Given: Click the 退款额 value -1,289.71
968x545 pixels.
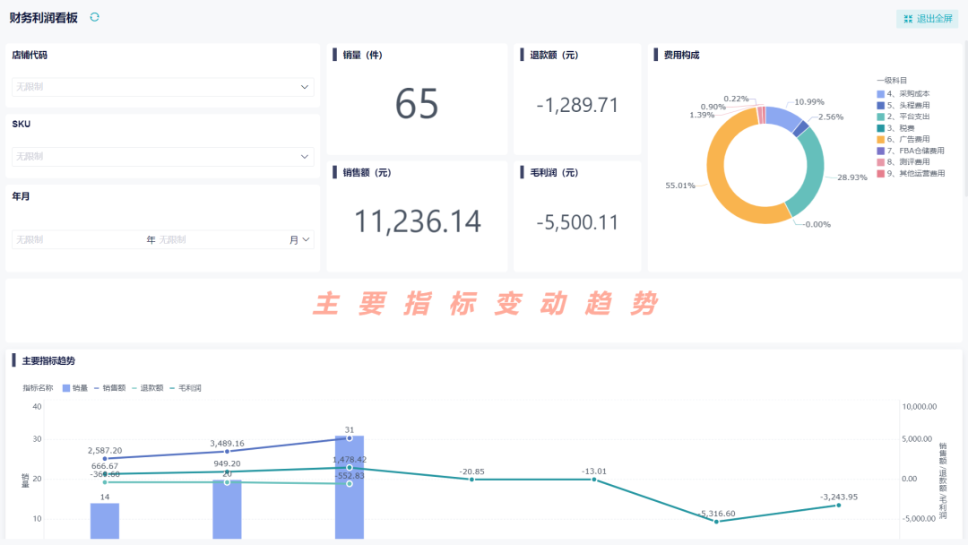Looking at the screenshot, I should point(577,105).
